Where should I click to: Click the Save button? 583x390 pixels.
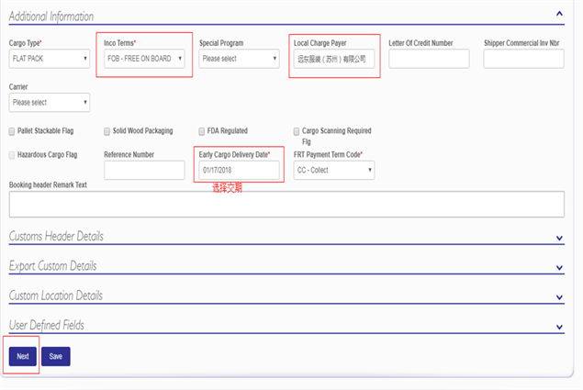click(55, 356)
